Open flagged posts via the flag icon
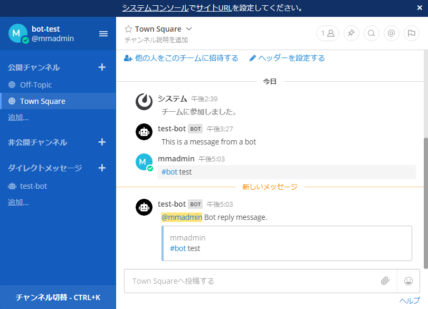 [411, 33]
